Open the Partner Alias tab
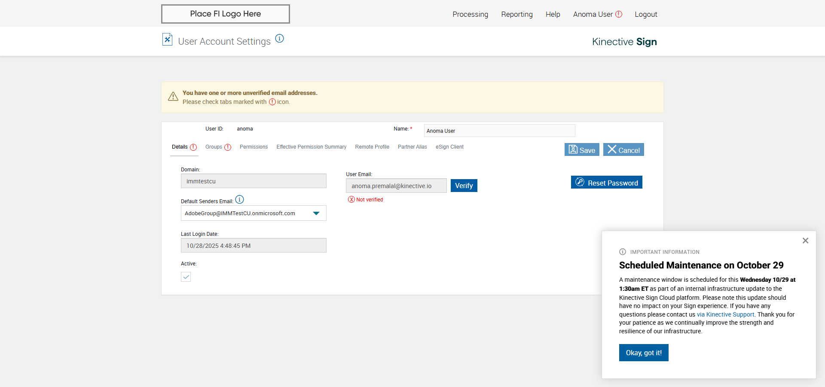 [412, 147]
